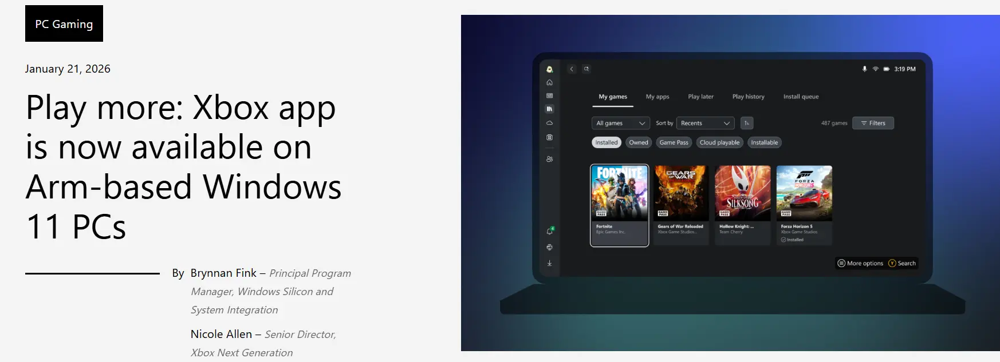This screenshot has height=362, width=1000.
Task: Expand the All games dropdown
Action: tap(620, 123)
